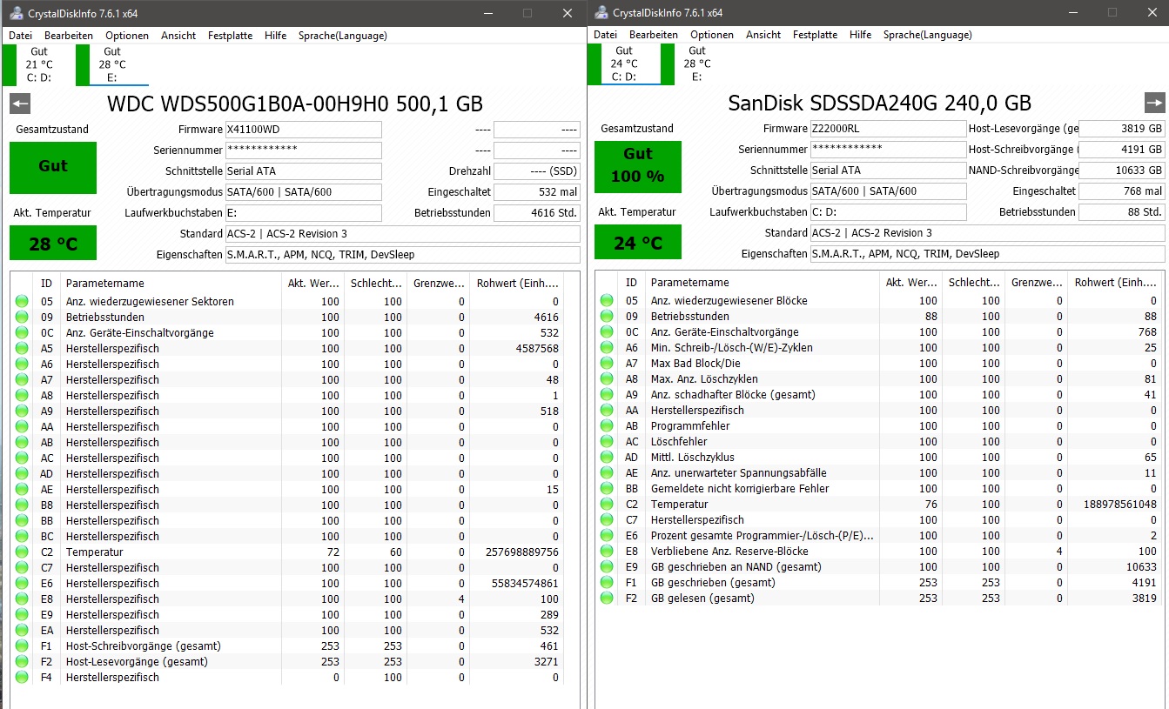Image resolution: width=1169 pixels, height=709 pixels.
Task: Click status icon of A5 row in left window
Action: [x=22, y=349]
